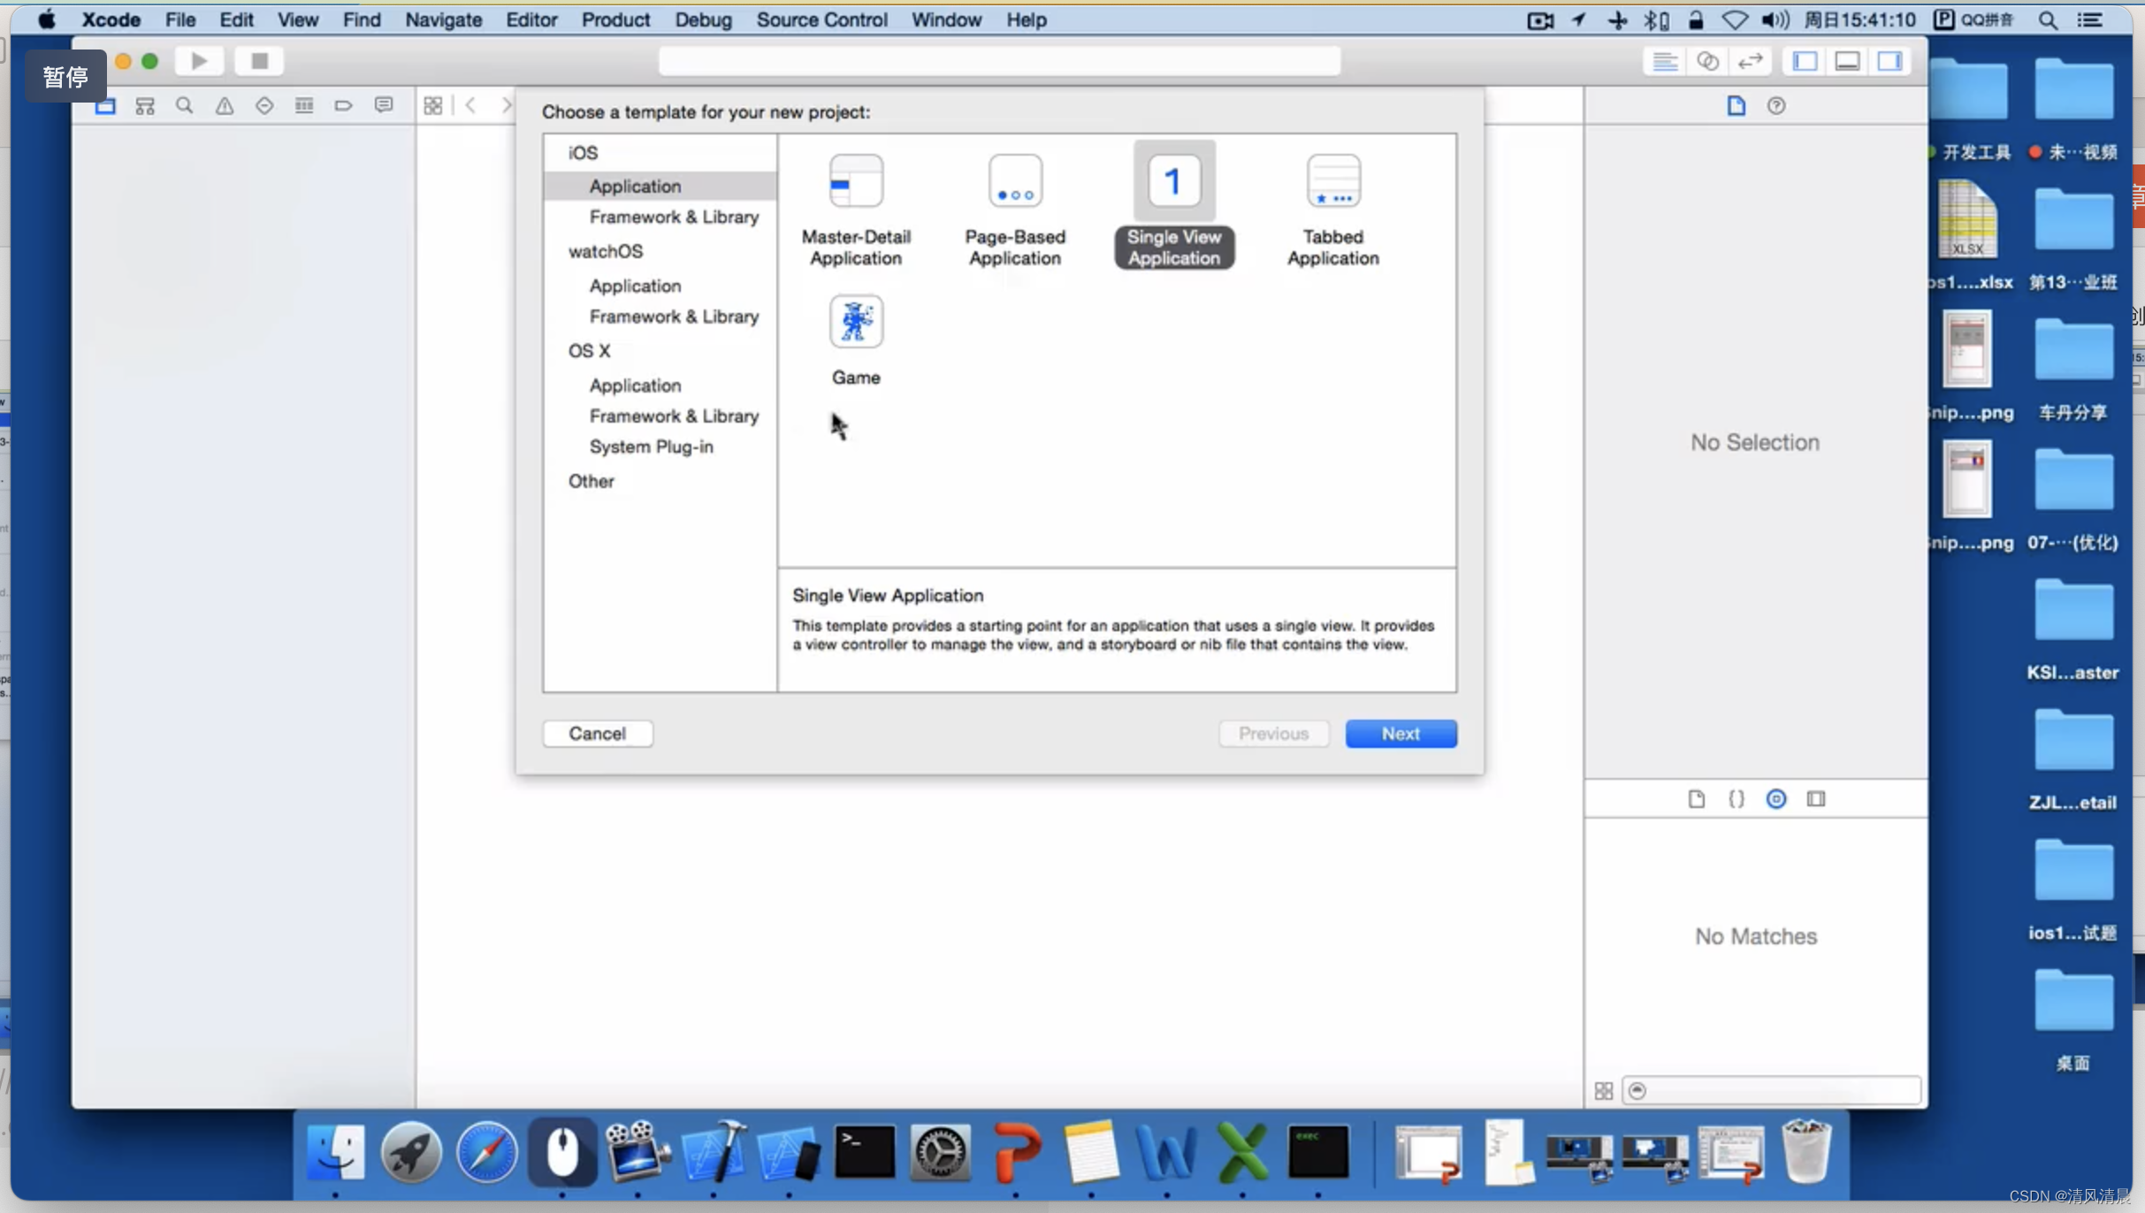Open Spotlight search in menu bar
Viewport: 2145px width, 1213px height.
pyautogui.click(x=2048, y=19)
